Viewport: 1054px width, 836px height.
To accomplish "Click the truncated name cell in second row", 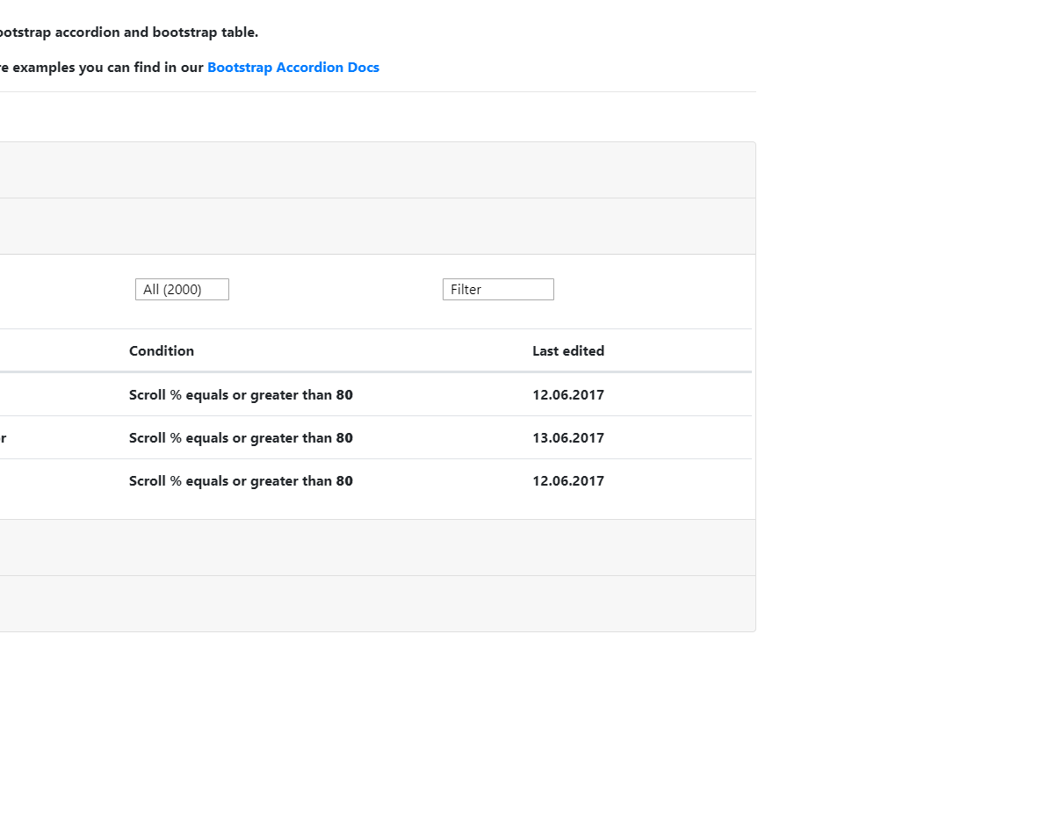I will click(4, 438).
